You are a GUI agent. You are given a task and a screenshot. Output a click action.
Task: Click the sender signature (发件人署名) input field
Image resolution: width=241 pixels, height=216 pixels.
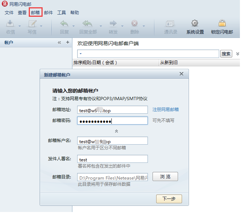coord(112,159)
